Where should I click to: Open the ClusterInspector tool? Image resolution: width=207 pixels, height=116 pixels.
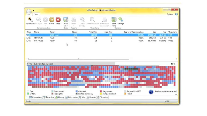pos(92,20)
